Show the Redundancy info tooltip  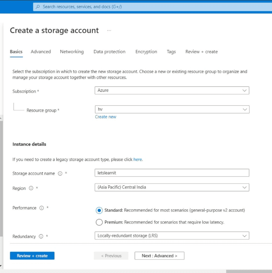pyautogui.click(x=41, y=236)
